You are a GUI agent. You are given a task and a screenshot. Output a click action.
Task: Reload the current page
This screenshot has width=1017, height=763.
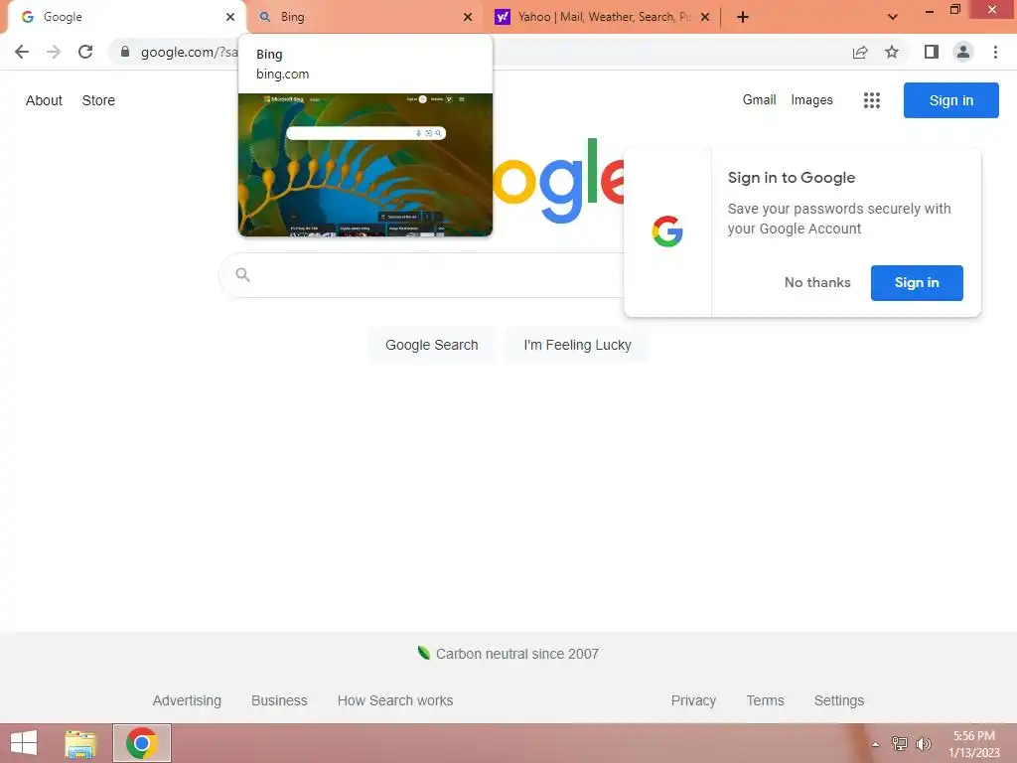(85, 52)
